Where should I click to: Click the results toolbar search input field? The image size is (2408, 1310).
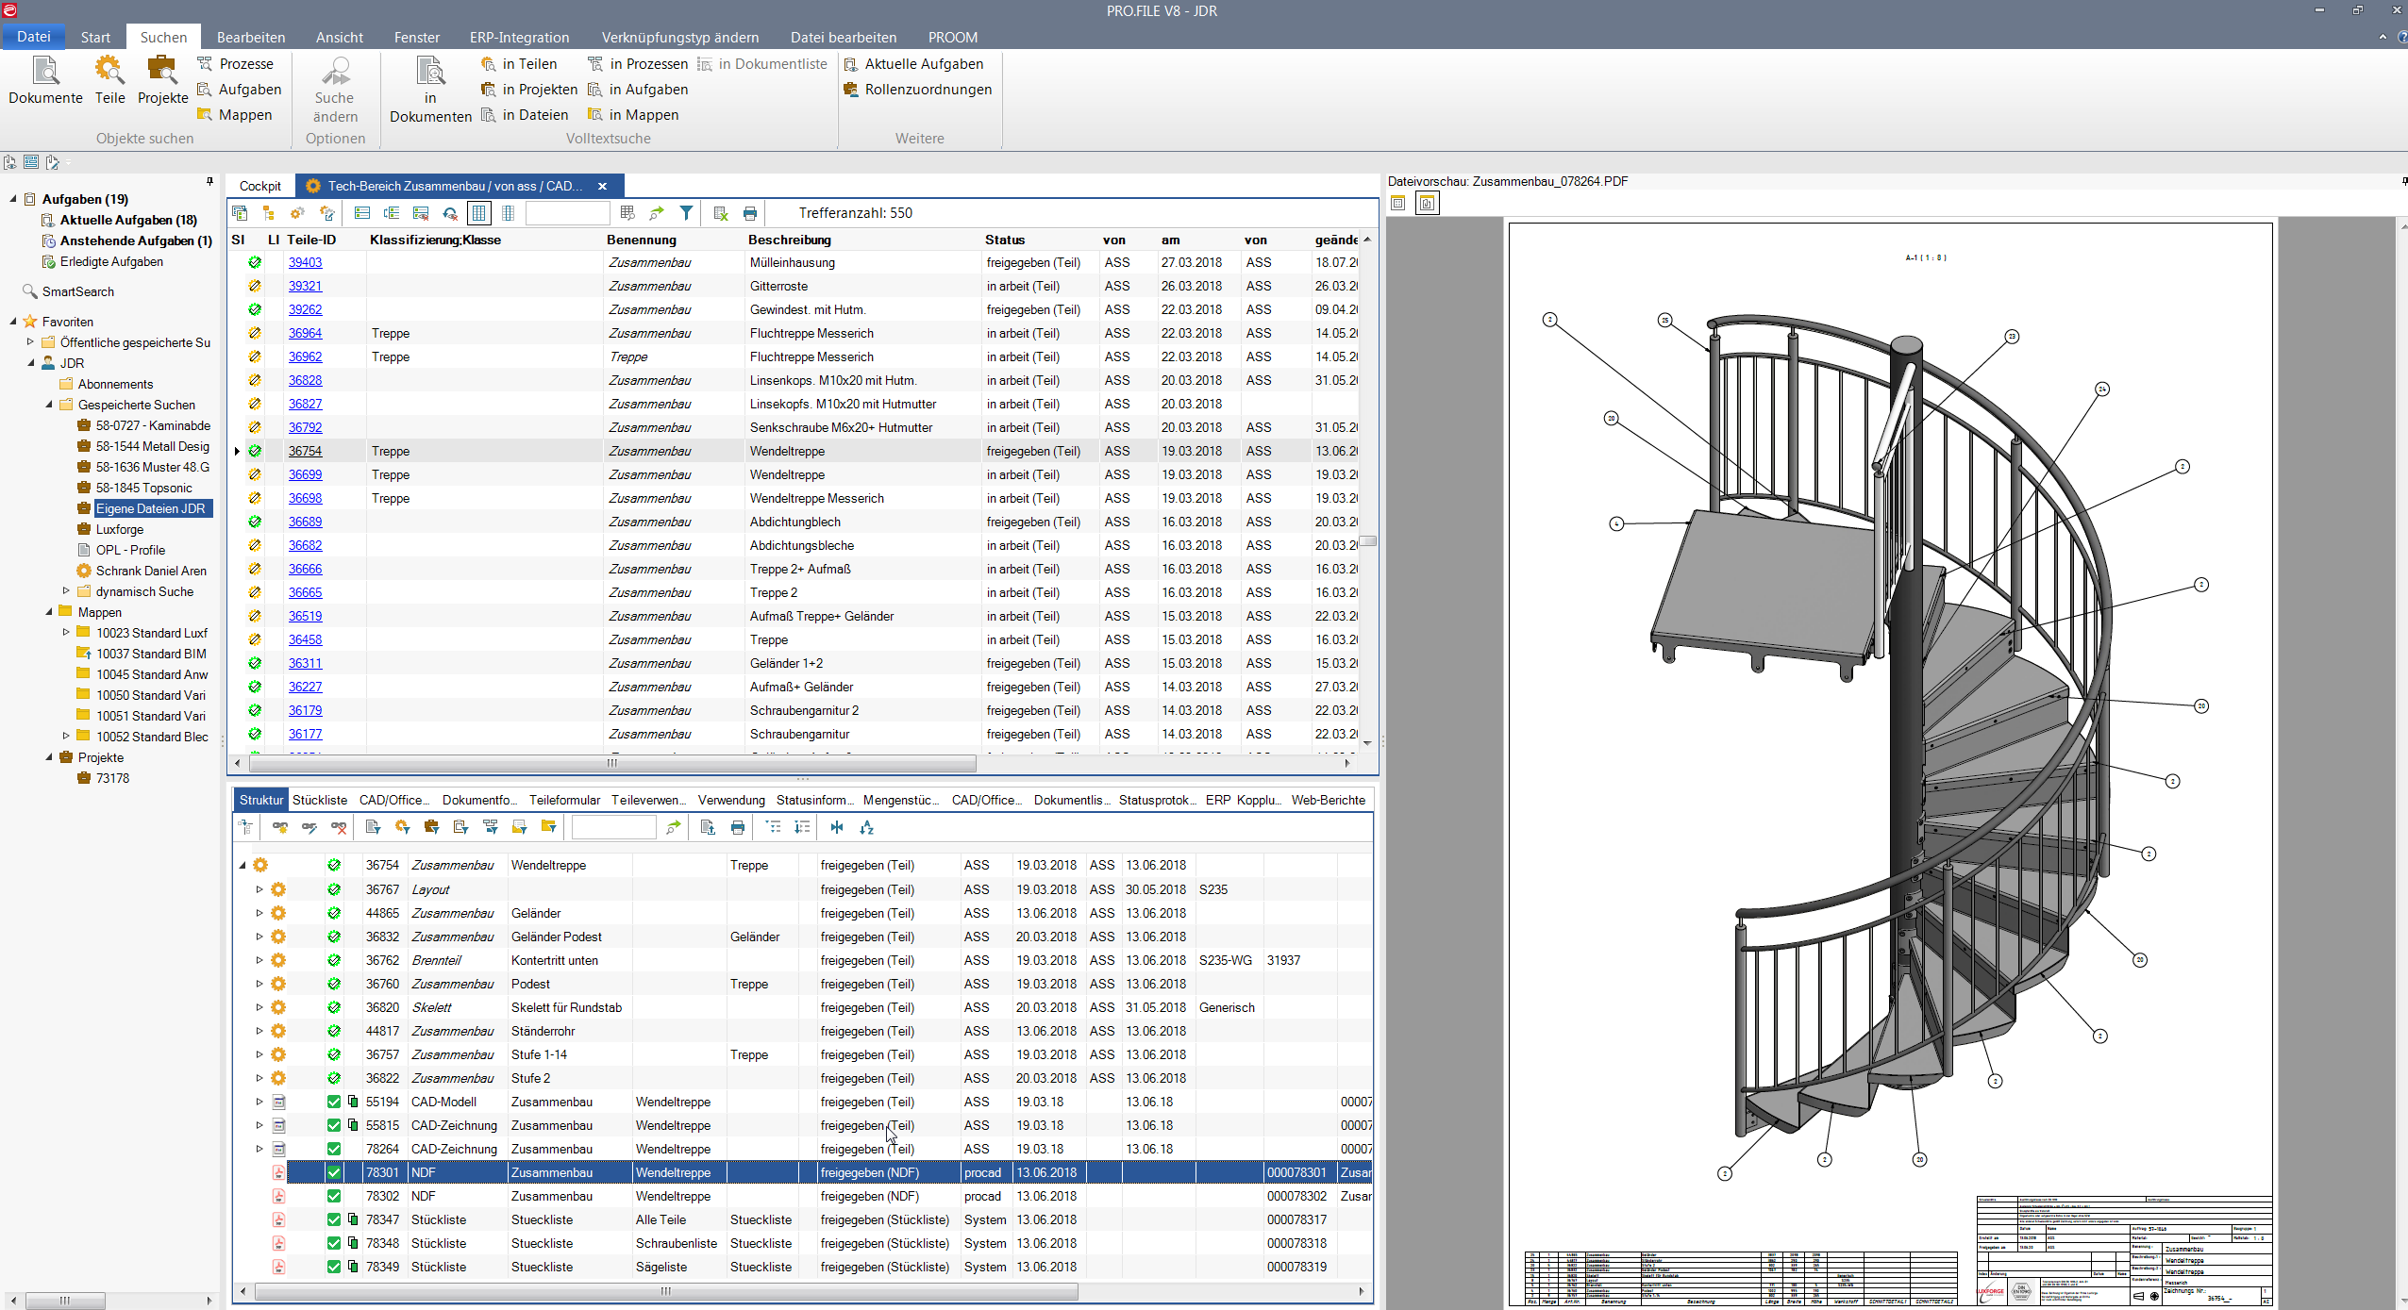click(567, 213)
